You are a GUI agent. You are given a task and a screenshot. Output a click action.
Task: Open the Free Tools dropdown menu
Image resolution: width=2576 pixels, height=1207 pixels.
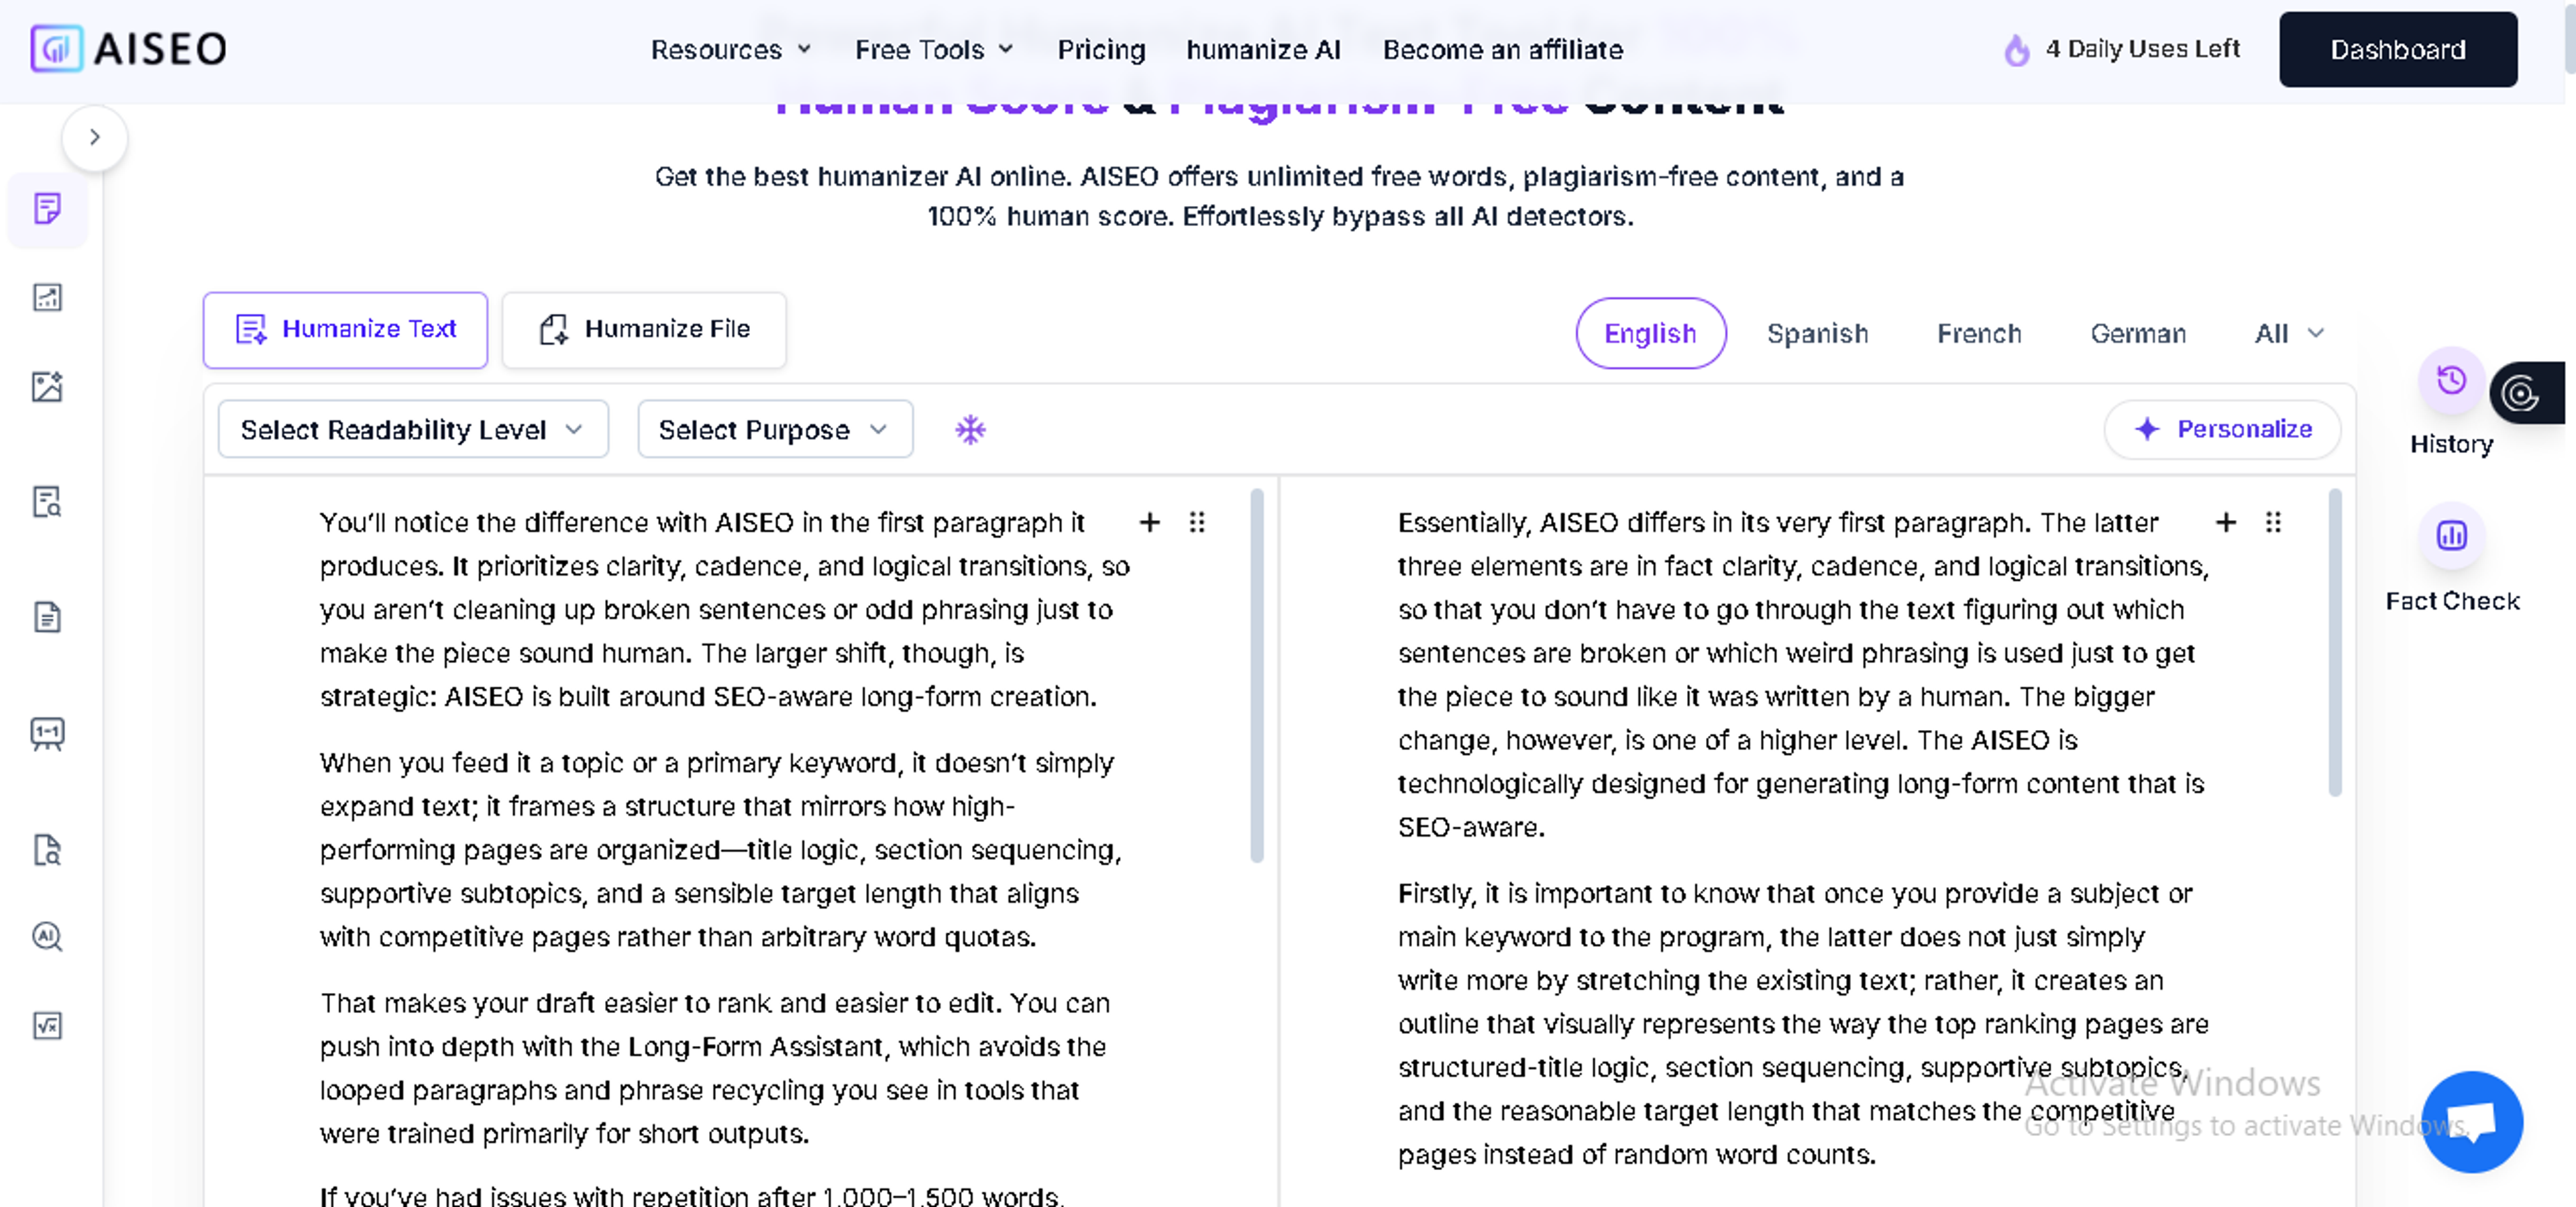(x=934, y=49)
